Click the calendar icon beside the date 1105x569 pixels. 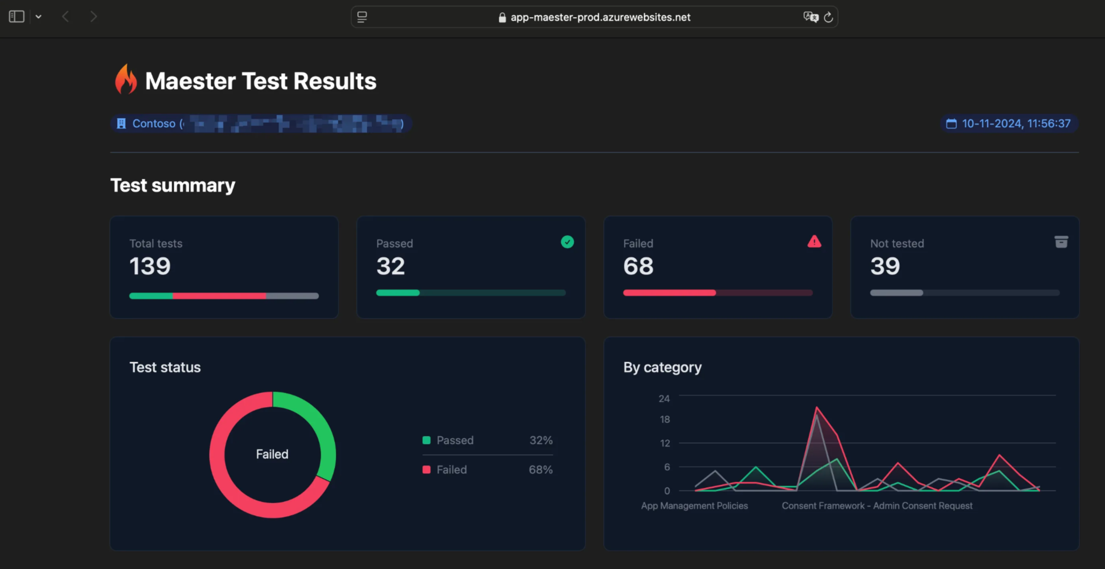951,124
